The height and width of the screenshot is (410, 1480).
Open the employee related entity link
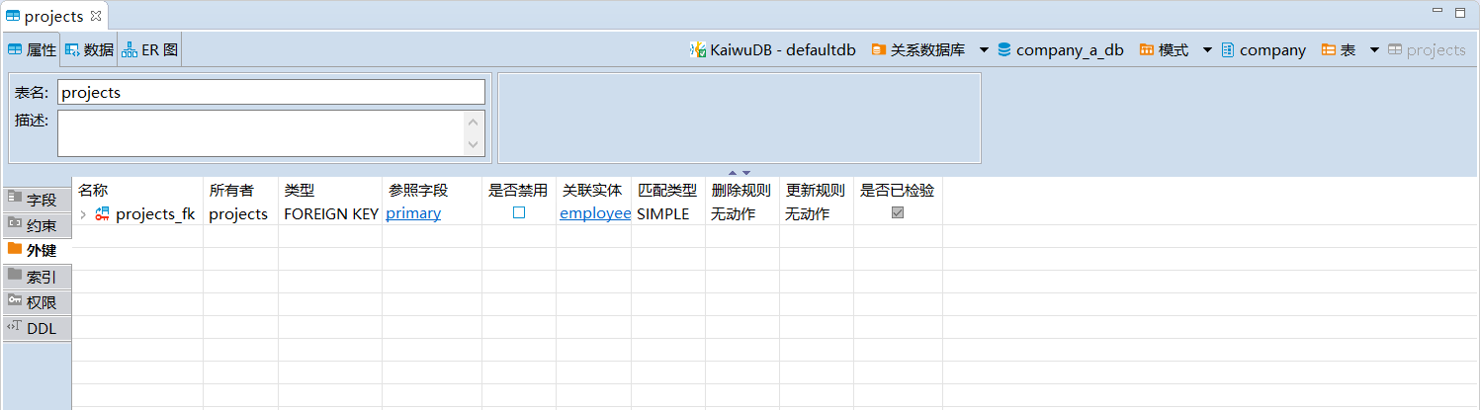pyautogui.click(x=594, y=213)
